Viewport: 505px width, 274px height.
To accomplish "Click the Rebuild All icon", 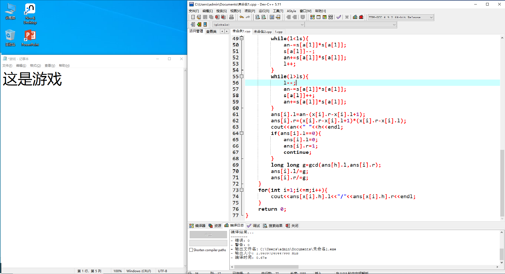I will (x=331, y=17).
